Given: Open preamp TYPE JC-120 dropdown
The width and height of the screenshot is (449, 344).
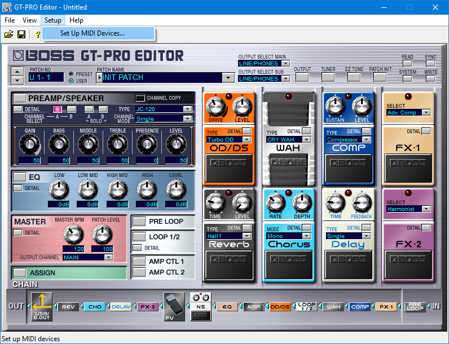Looking at the screenshot, I should tap(188, 109).
